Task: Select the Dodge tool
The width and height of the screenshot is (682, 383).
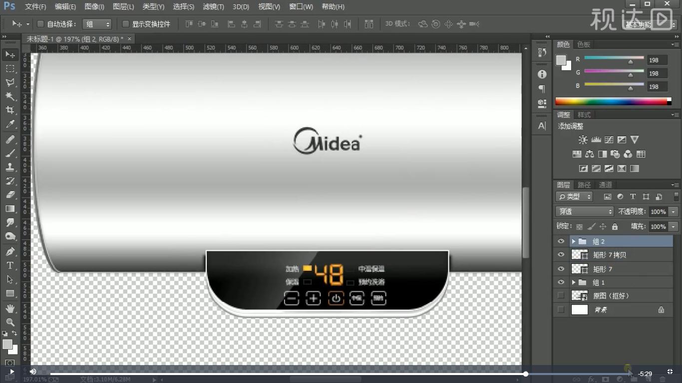Action: 10,236
